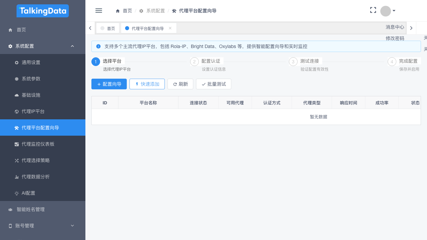Screen dimensions: 427x240
Task: Click the 配置向导 button
Action: [109, 84]
